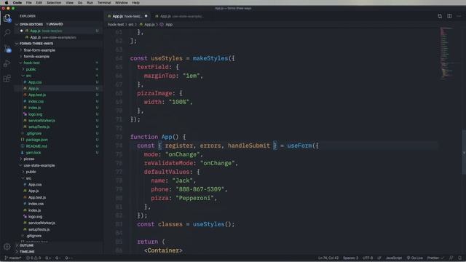Image resolution: width=466 pixels, height=262 pixels.
Task: Open yarn.lock in hook-test folder
Action: [x=33, y=153]
